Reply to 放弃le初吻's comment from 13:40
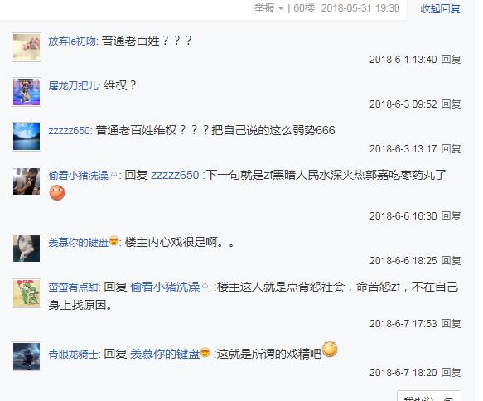This screenshot has height=401, width=483. click(451, 59)
